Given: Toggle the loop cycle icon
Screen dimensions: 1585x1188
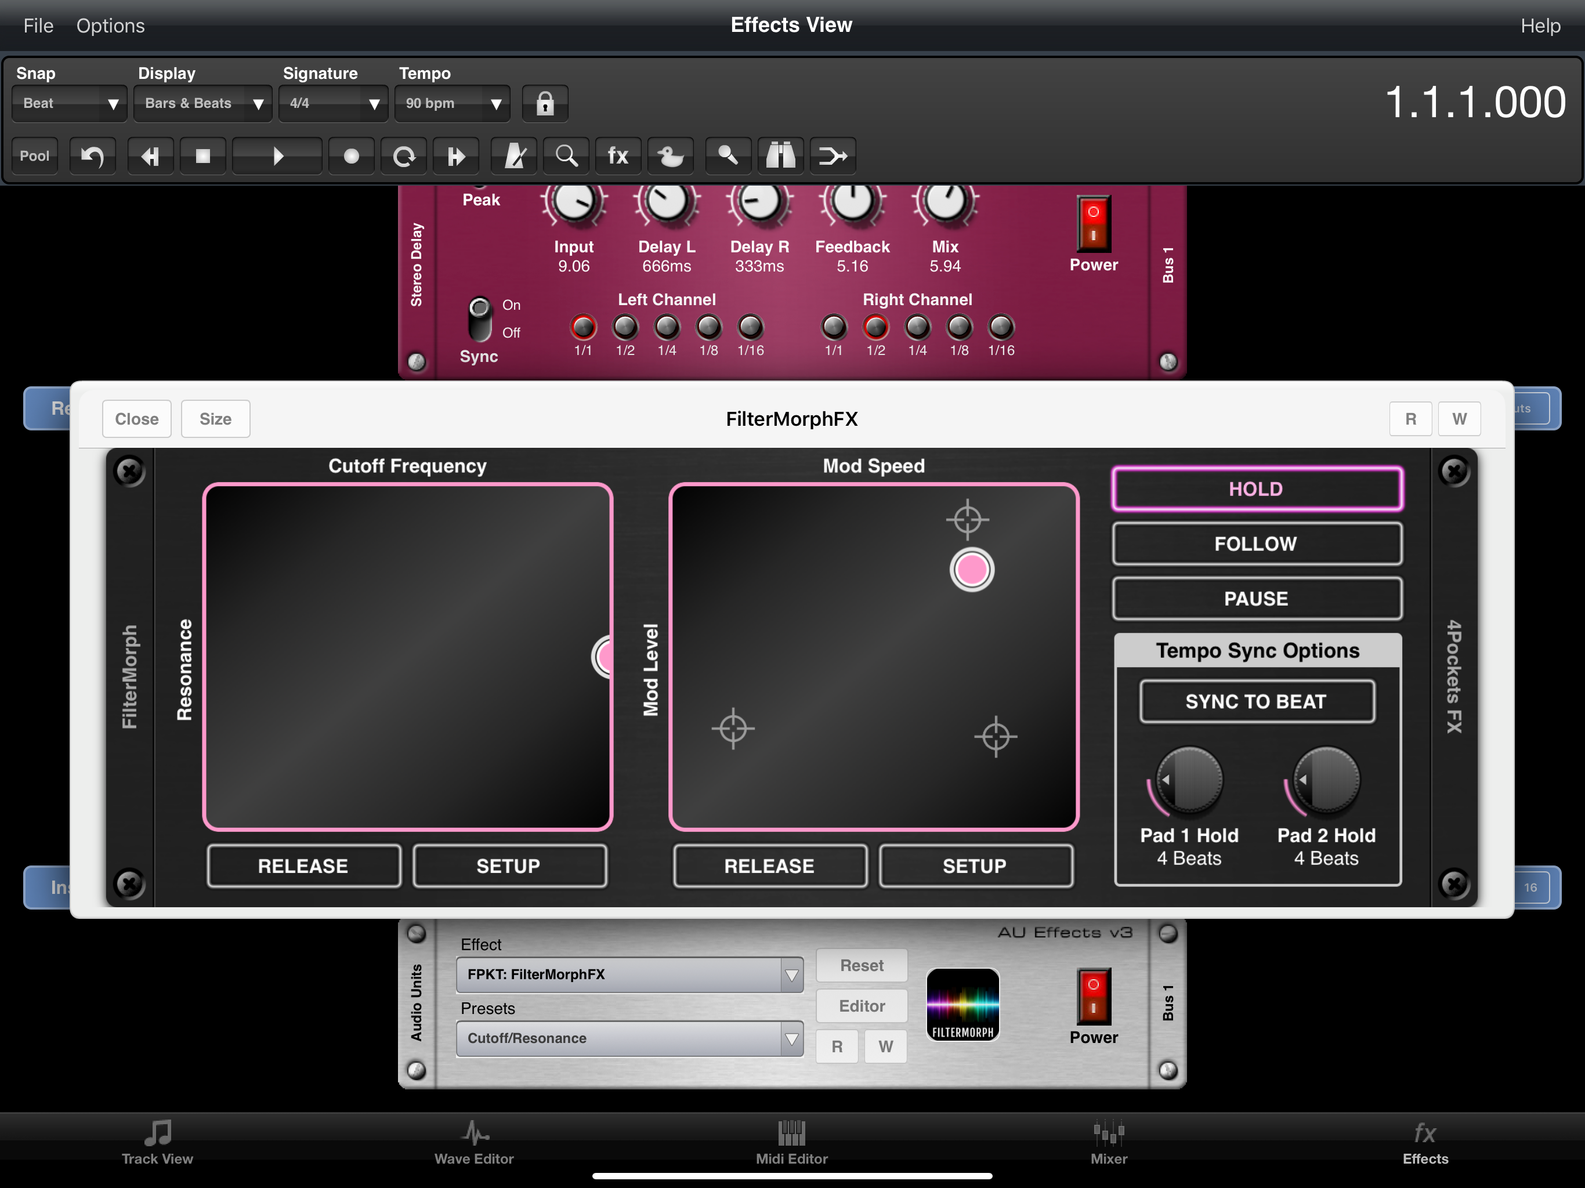Looking at the screenshot, I should pyautogui.click(x=403, y=155).
